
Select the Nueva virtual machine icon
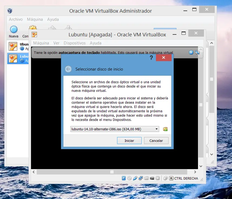click(13, 30)
